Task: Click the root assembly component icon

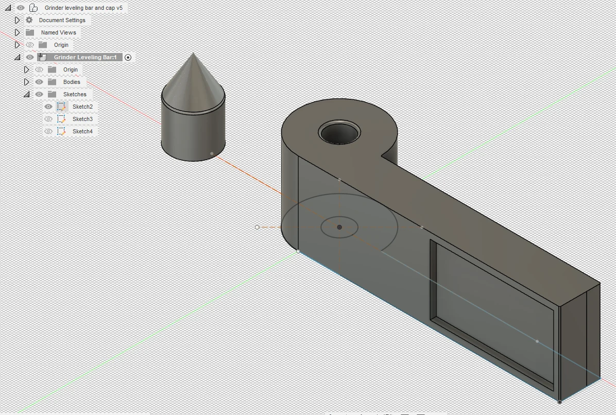Action: (x=33, y=8)
